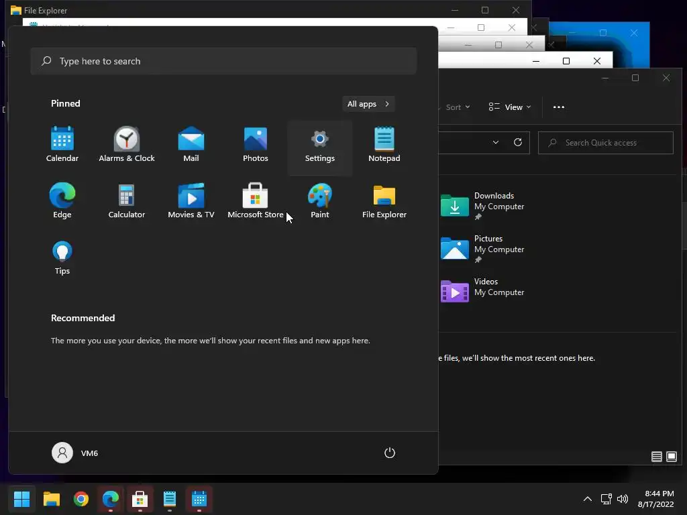Open See more menu in File Explorer

pos(559,107)
